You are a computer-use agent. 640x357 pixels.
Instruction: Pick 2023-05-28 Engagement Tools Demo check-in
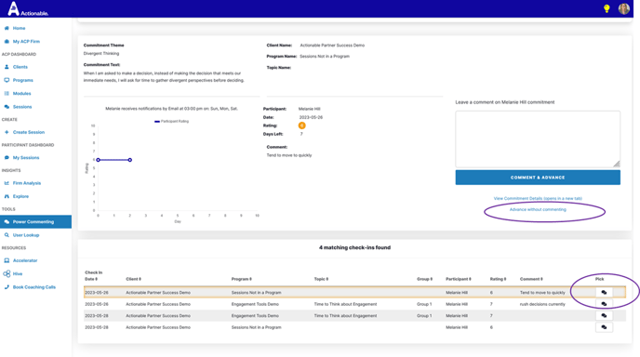604,316
